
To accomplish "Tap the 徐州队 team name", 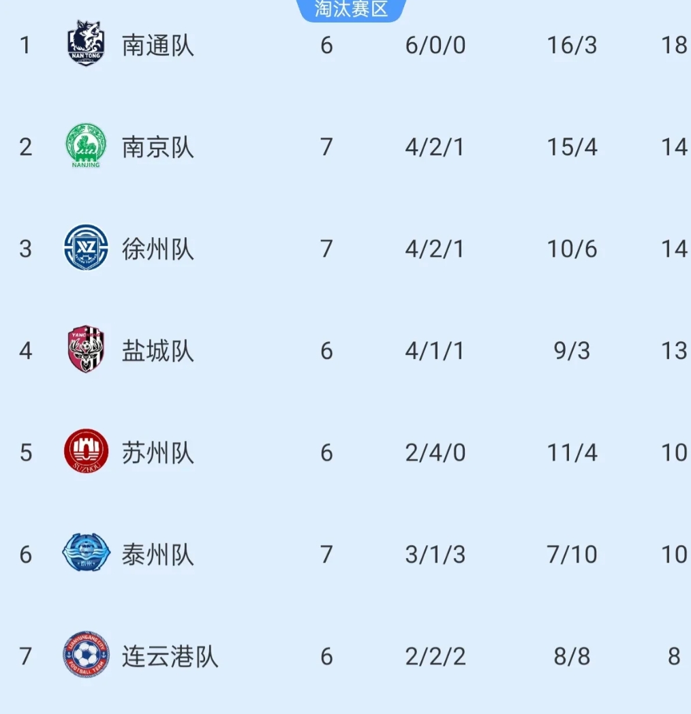I will click(158, 249).
